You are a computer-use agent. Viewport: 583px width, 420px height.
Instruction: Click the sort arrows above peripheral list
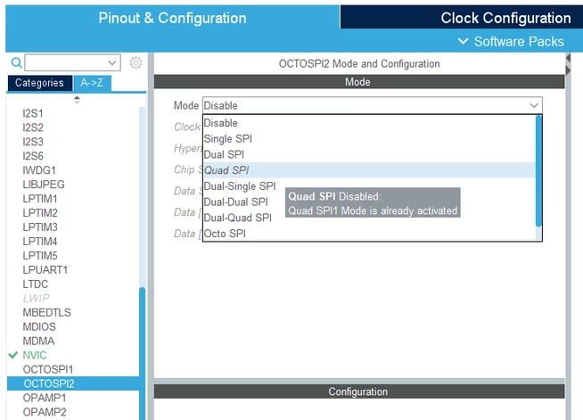77,100
